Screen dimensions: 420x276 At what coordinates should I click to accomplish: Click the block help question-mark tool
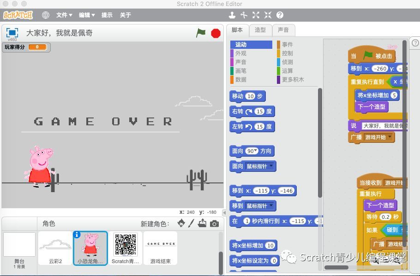pos(280,15)
